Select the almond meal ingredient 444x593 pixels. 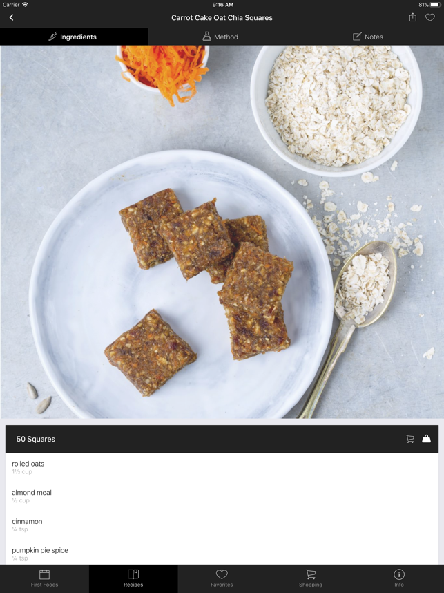222,496
